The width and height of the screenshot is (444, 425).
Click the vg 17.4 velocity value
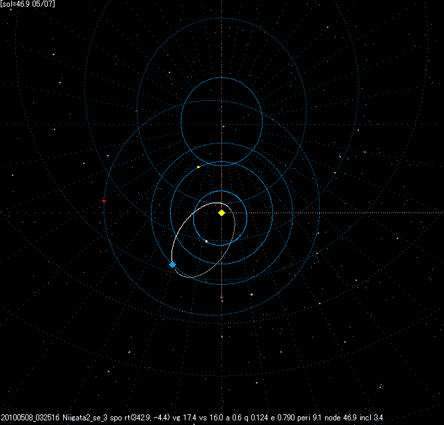point(184,418)
